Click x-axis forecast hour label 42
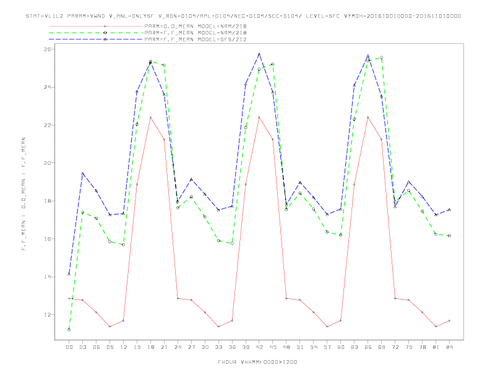The height and width of the screenshot is (378, 490). [x=259, y=347]
